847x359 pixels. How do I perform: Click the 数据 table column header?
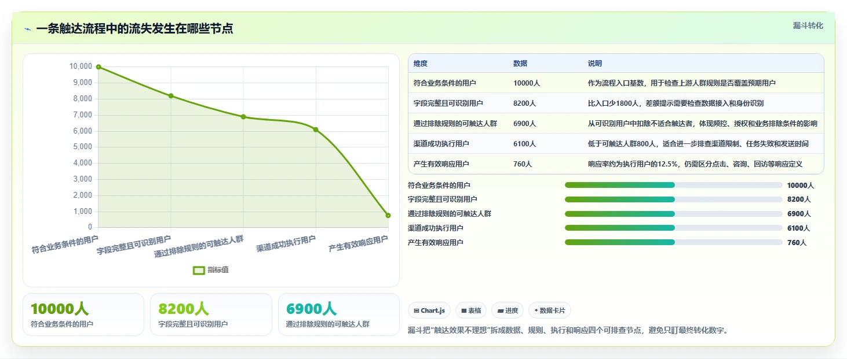520,64
